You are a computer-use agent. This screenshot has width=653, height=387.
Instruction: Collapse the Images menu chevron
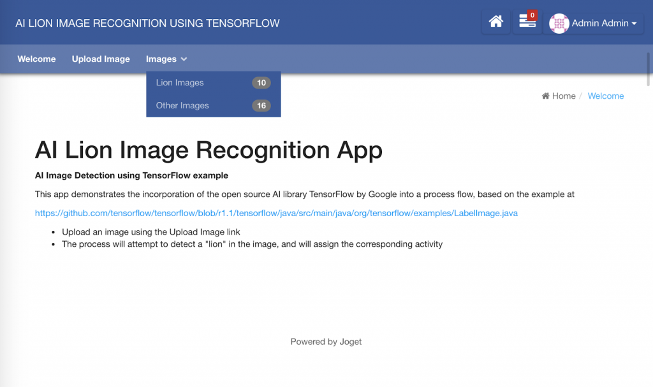click(x=184, y=59)
